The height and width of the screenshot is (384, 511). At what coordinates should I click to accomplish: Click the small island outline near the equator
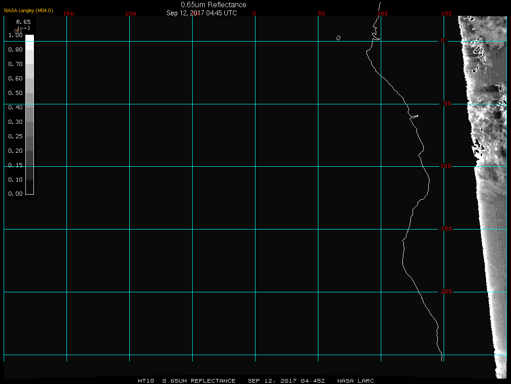click(339, 38)
